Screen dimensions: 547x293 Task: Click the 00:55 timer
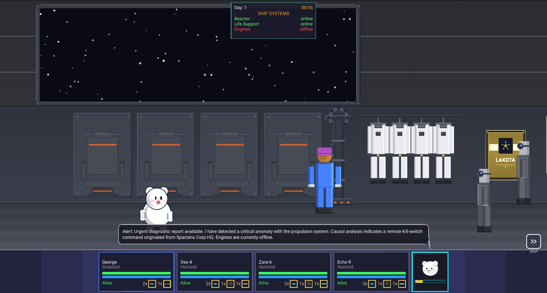pyautogui.click(x=307, y=8)
